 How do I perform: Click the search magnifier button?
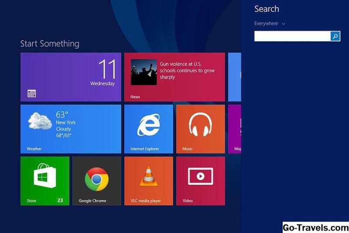coord(335,36)
